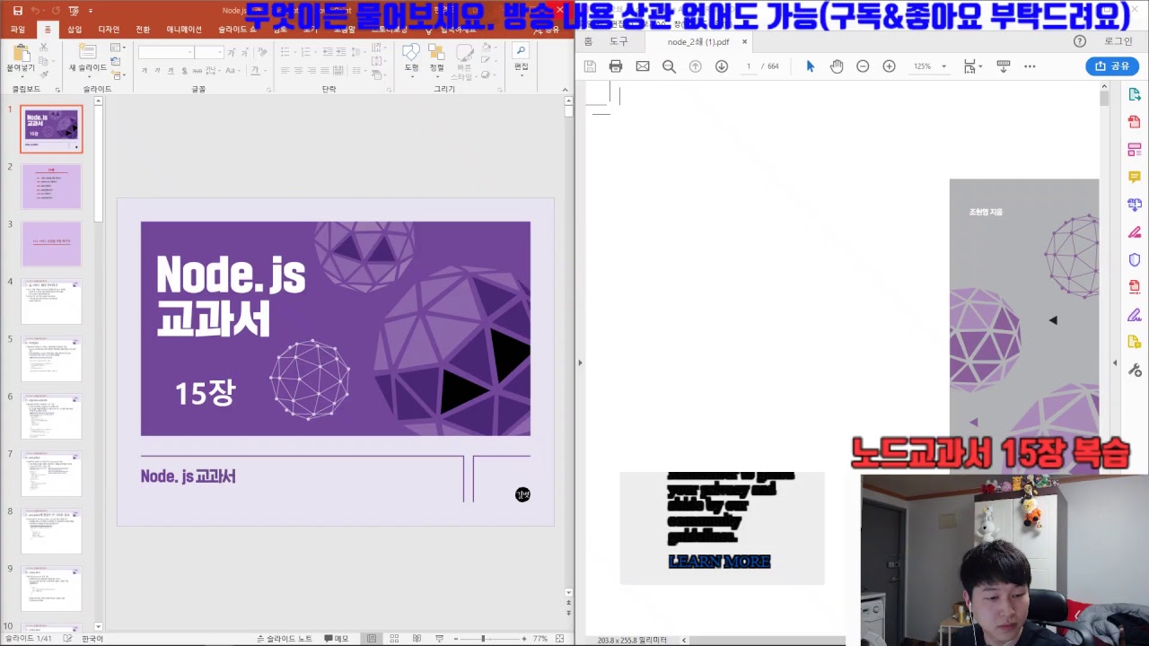
Task: Toggle slide notes pane in status bar
Action: tap(284, 638)
